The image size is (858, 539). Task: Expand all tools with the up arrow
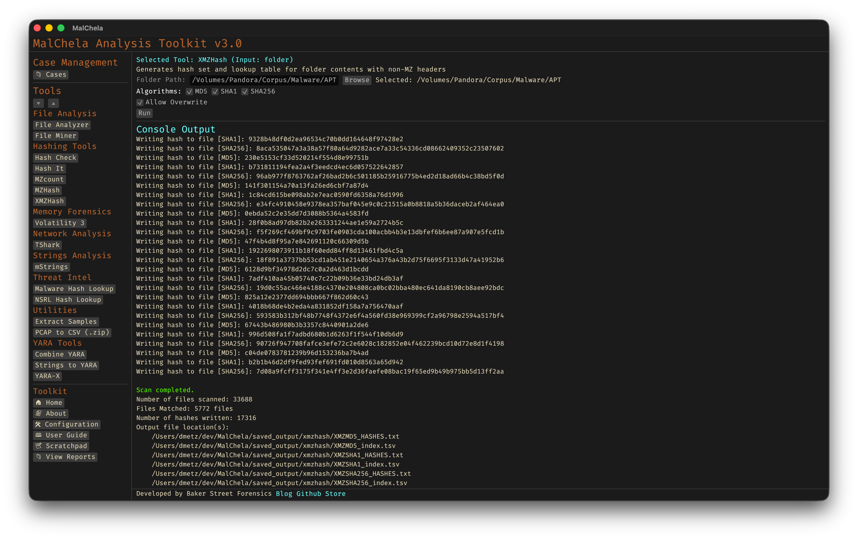pos(53,103)
